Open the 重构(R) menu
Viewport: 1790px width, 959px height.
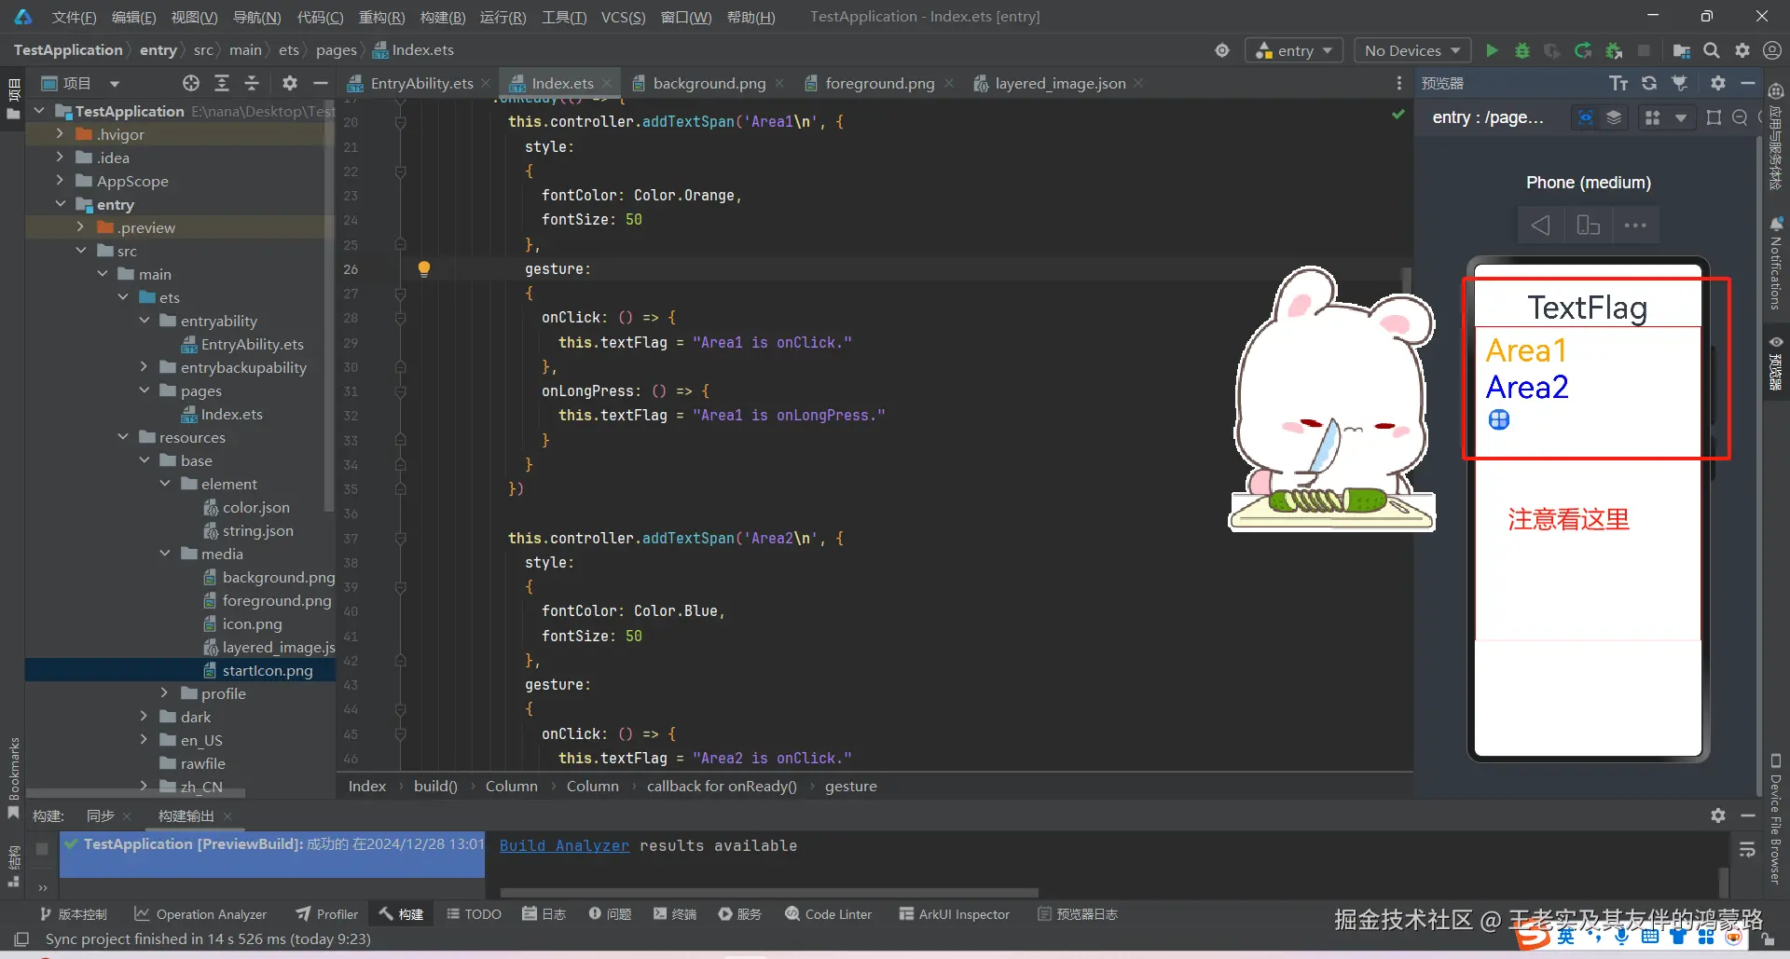381,17
